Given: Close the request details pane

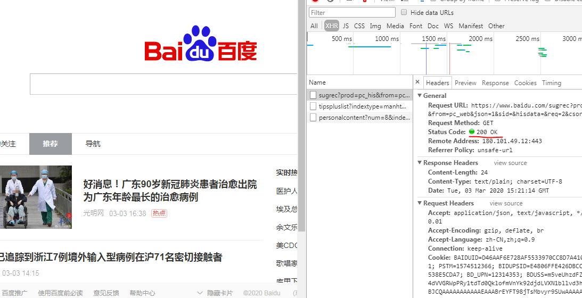Looking at the screenshot, I should coord(417,82).
